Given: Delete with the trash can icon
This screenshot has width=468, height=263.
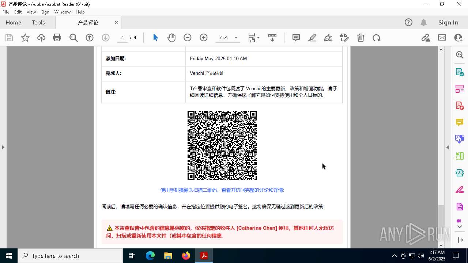Looking at the screenshot, I should point(361,38).
